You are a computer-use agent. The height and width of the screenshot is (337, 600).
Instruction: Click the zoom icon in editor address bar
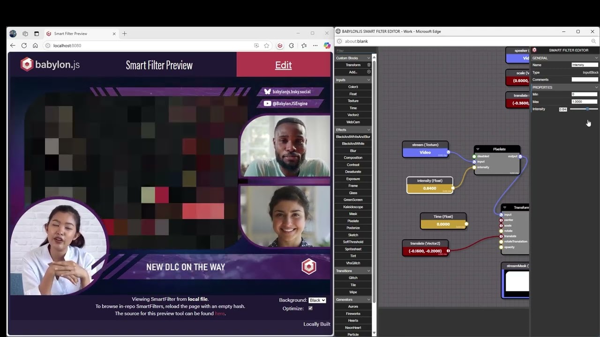tap(593, 41)
